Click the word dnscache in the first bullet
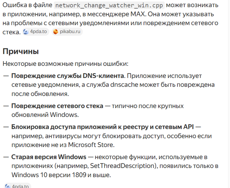The height and width of the screenshot is (188, 230). pos(124,85)
